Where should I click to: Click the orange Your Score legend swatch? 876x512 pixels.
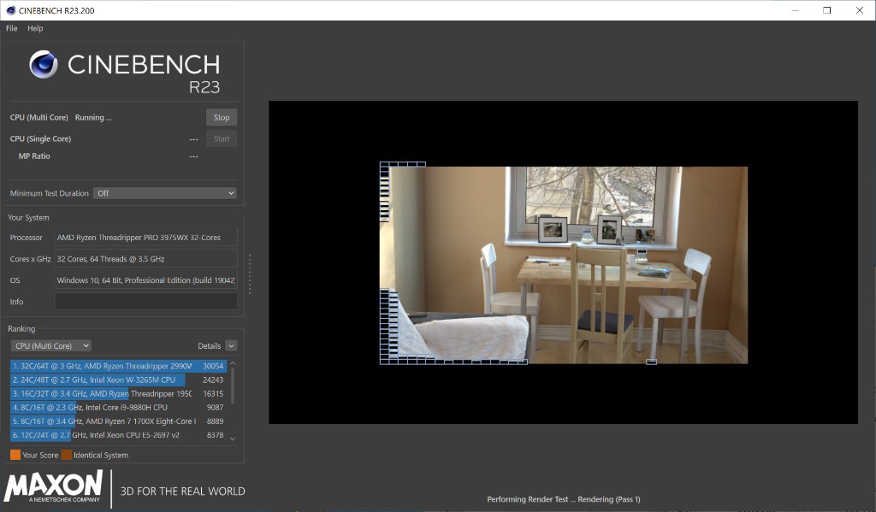coord(15,455)
